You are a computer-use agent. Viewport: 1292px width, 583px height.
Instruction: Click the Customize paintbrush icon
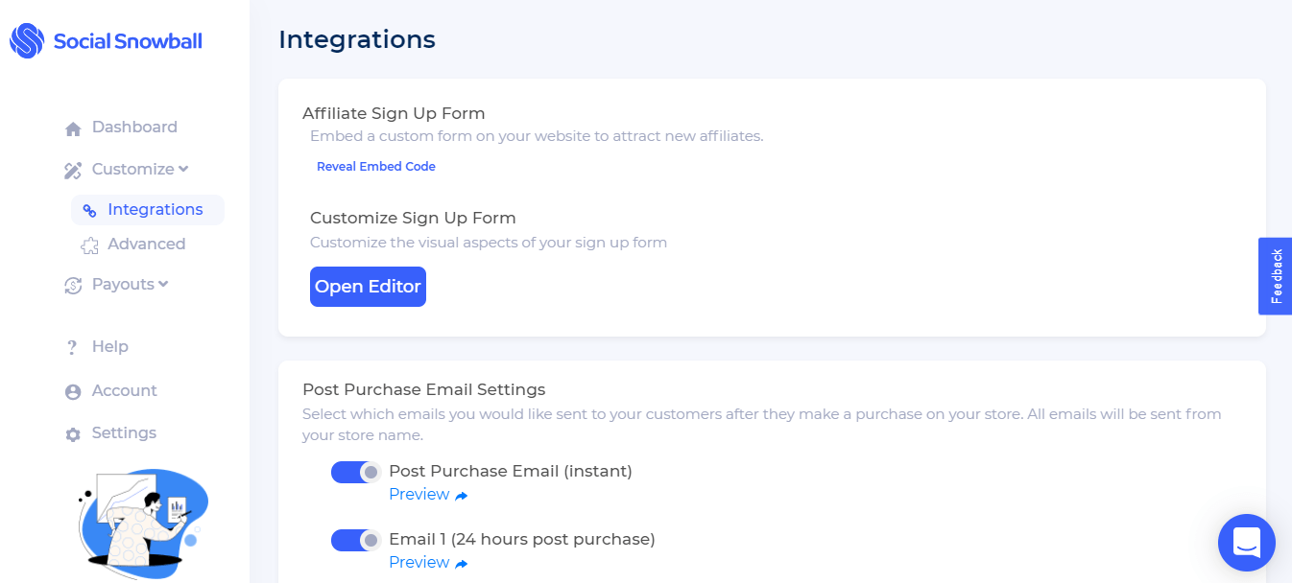point(73,171)
